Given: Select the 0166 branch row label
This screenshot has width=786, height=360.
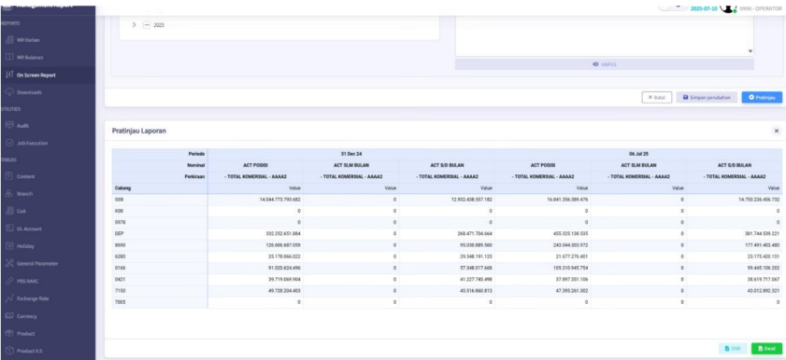Looking at the screenshot, I should [120, 268].
